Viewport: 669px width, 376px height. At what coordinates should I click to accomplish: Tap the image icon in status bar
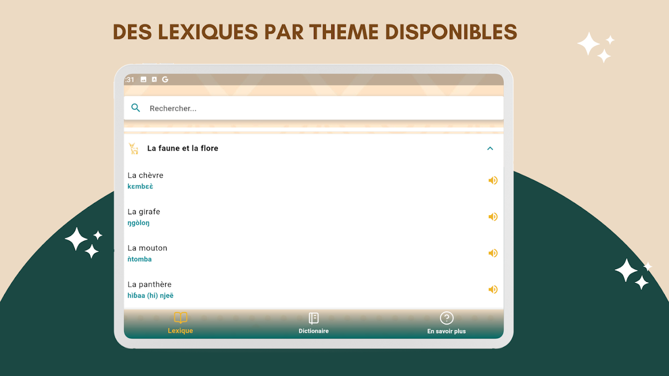point(143,79)
